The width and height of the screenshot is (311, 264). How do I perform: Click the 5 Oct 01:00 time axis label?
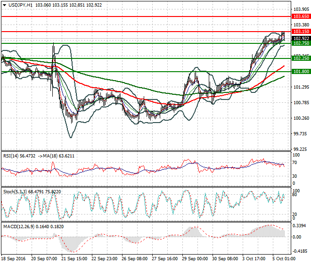tap(284, 259)
